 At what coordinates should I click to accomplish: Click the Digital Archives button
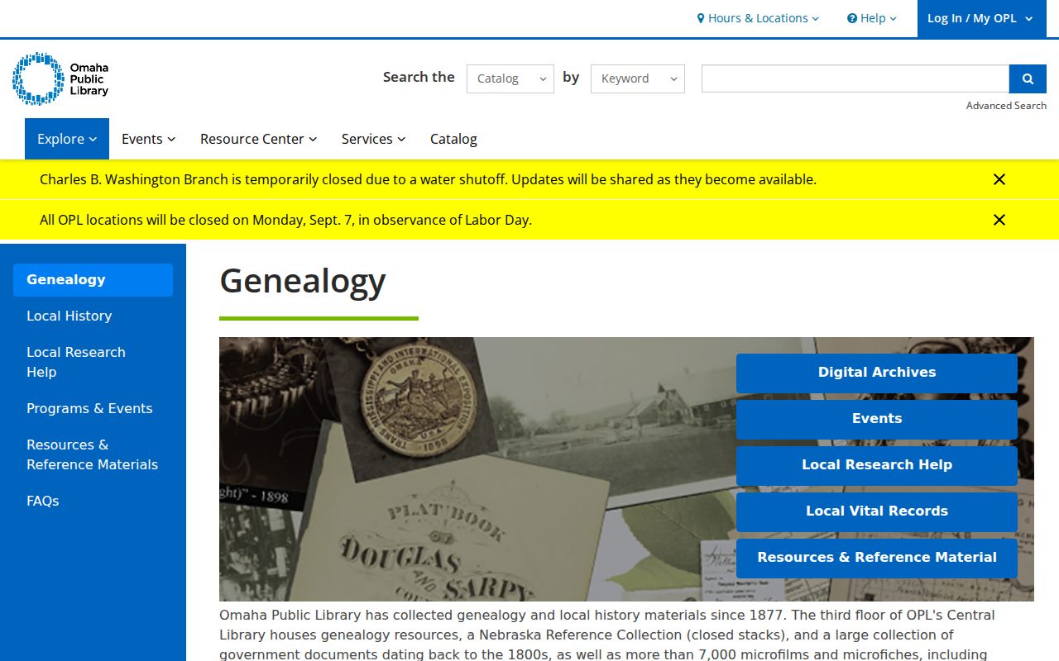click(877, 373)
